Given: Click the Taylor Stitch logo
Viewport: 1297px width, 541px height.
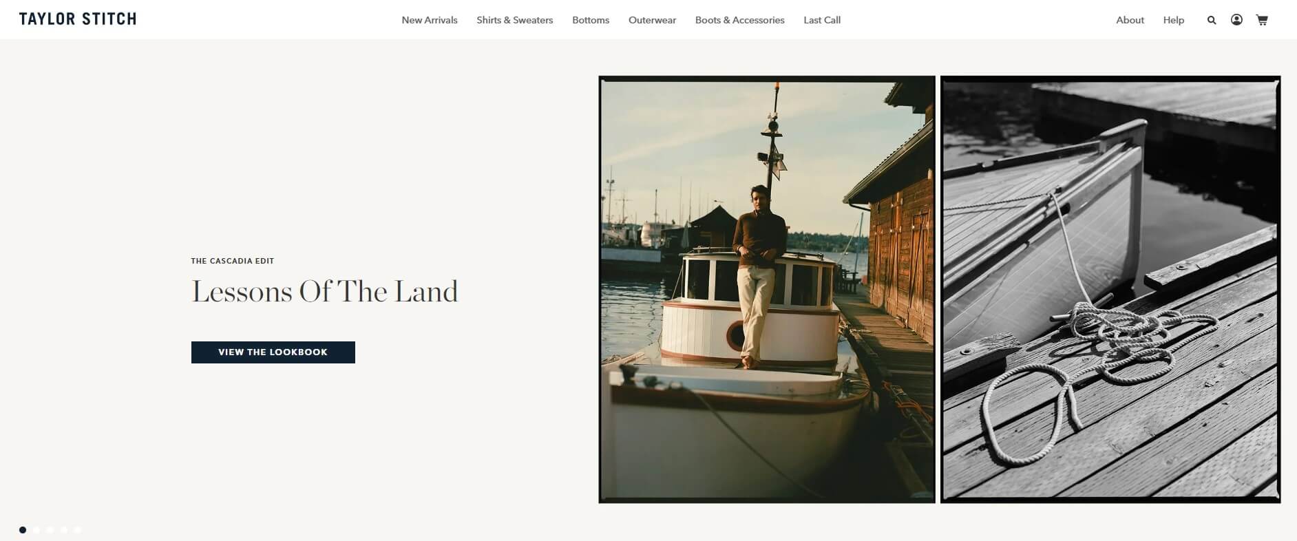Looking at the screenshot, I should point(78,19).
